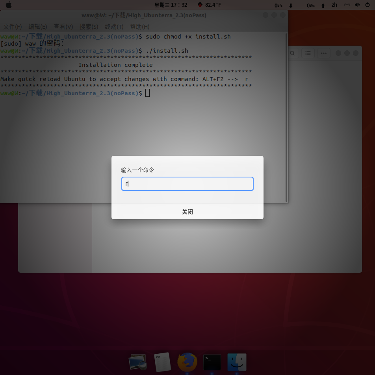375x375 pixels.
Task: Open the text editor dock icon
Action: pyautogui.click(x=162, y=362)
